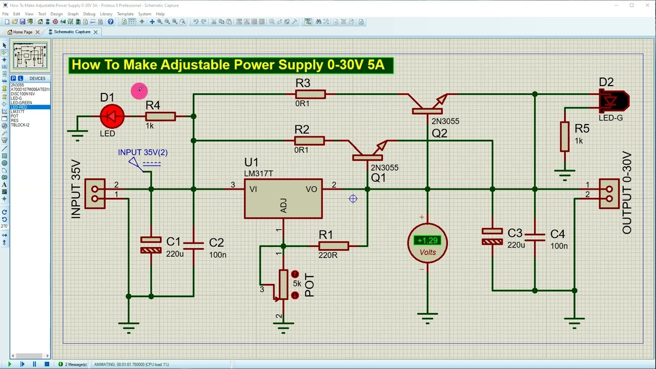Redo the last undone change
Screen dimensions: 656x369
[204, 22]
